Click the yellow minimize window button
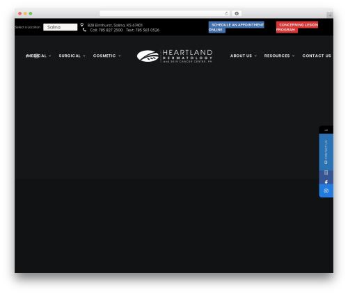This screenshot has height=294, width=348. pyautogui.click(x=25, y=13)
